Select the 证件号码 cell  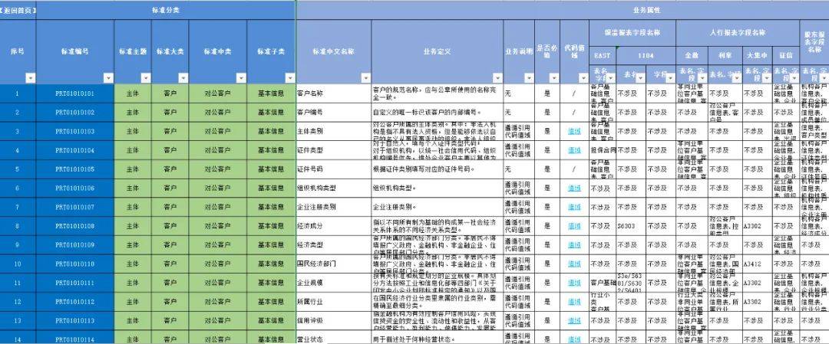[x=334, y=169]
